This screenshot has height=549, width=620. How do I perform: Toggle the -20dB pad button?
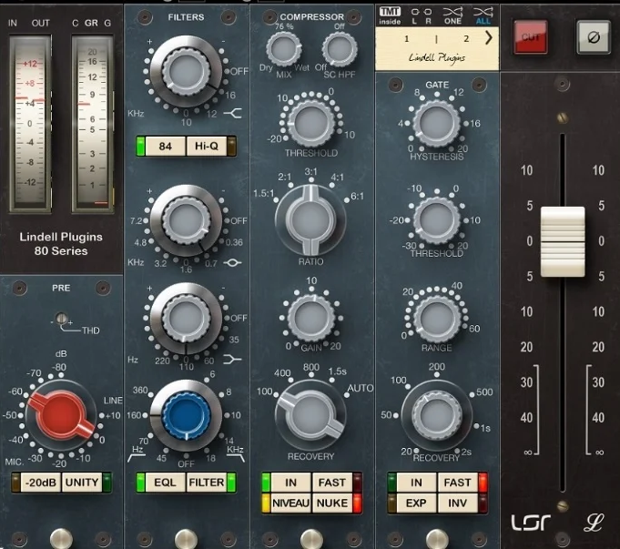pyautogui.click(x=40, y=483)
